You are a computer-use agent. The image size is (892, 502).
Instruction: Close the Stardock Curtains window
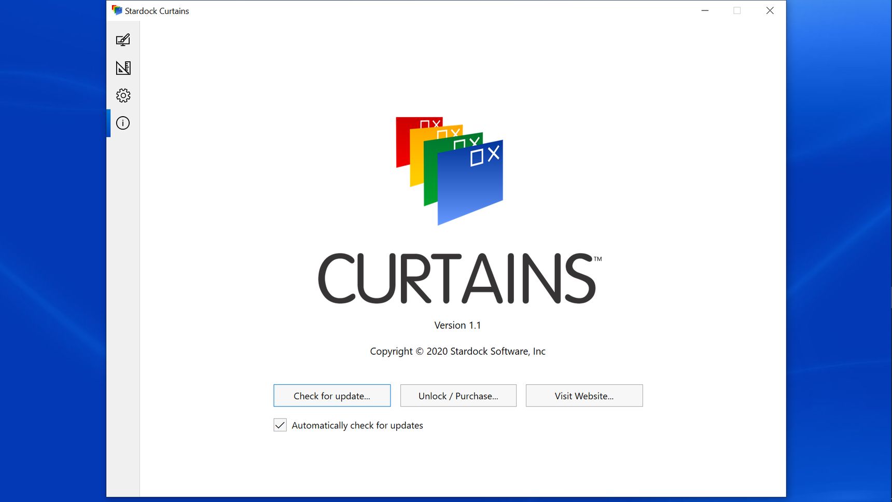pos(770,10)
